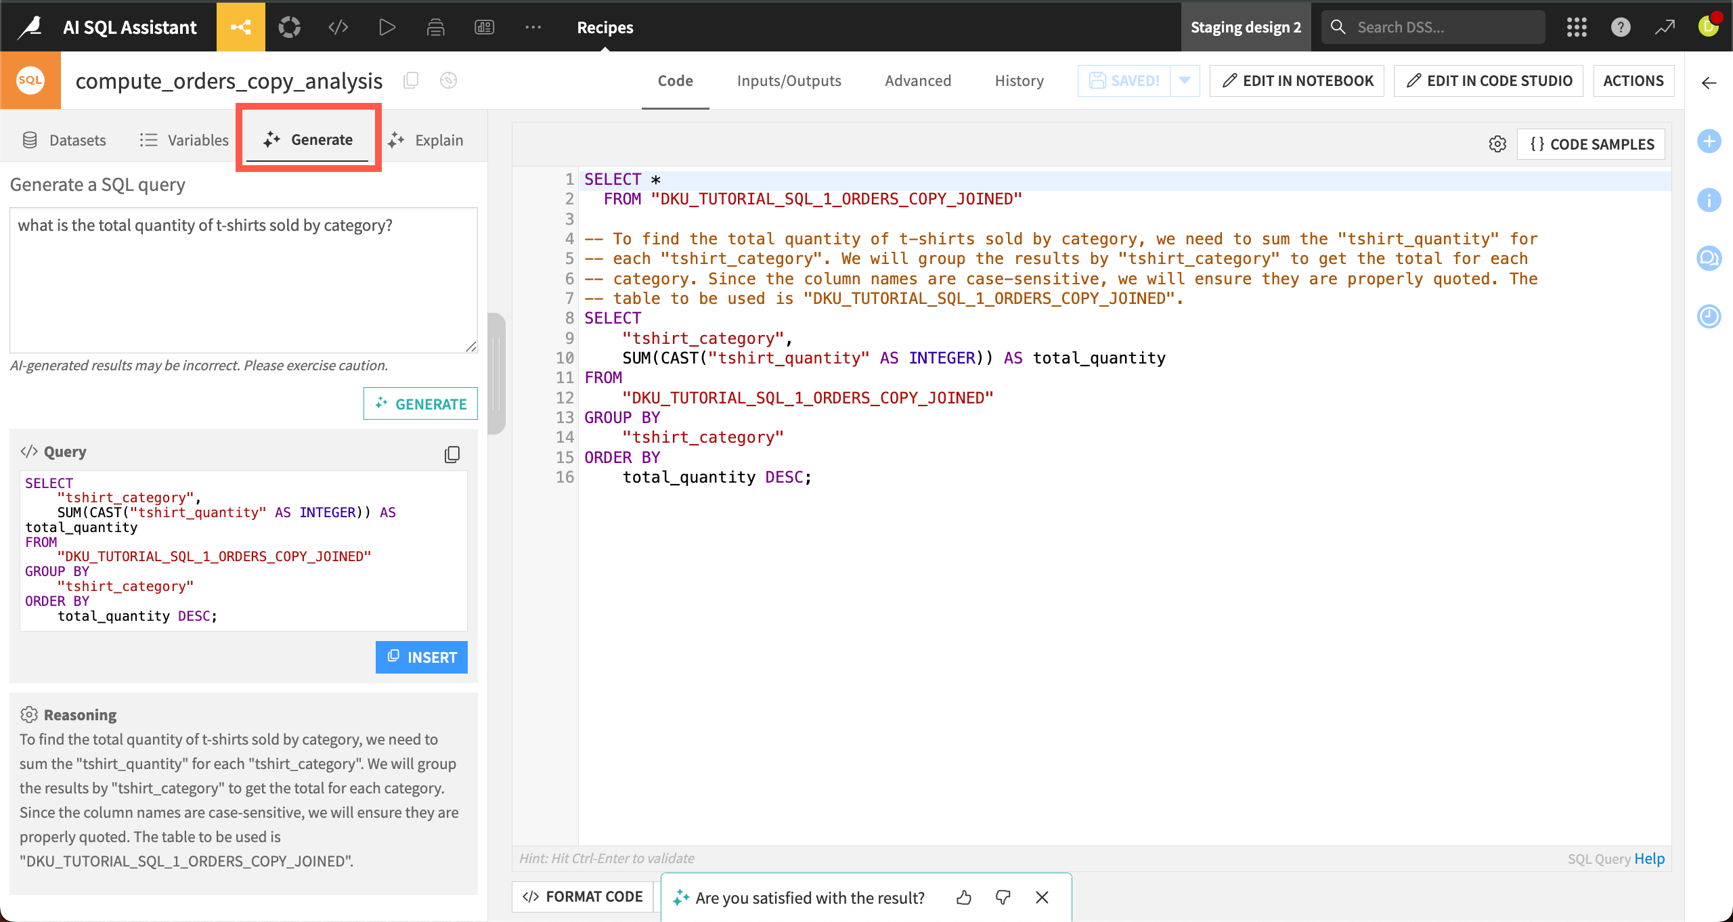The height and width of the screenshot is (922, 1733).
Task: Open the SAVED button dropdown arrow
Action: coord(1185,81)
